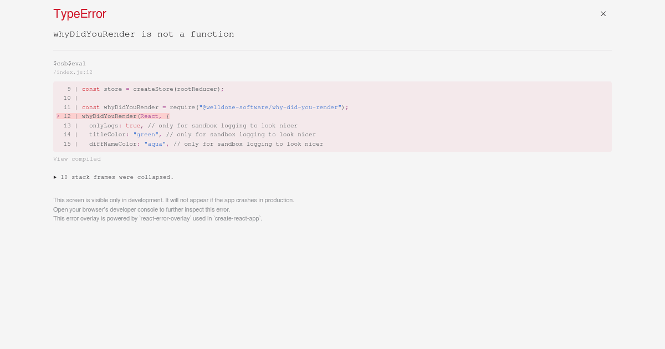Click the onlyLogs property on line 13
Screen dimensions: 665x349
[105, 126]
